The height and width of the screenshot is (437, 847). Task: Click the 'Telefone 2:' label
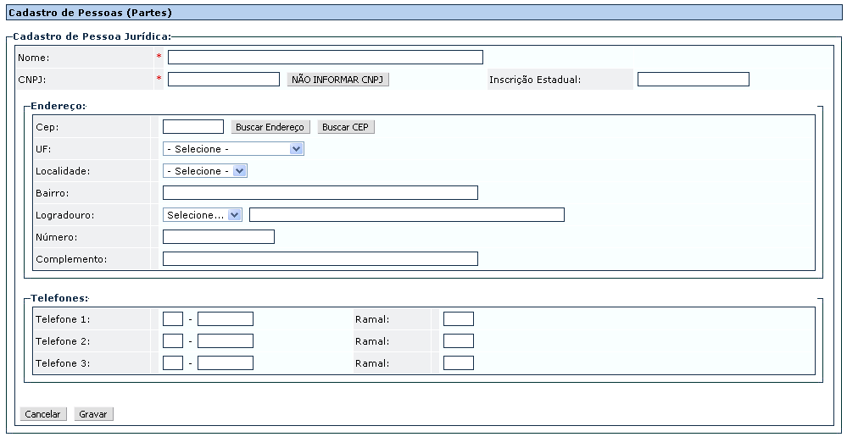(x=63, y=341)
